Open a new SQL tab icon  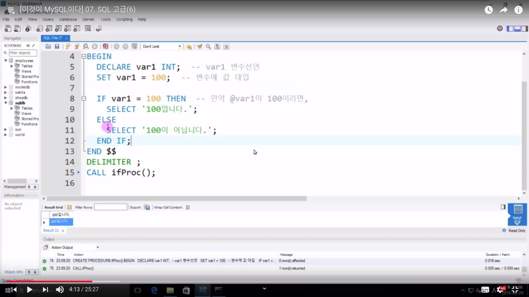pyautogui.click(x=8, y=28)
